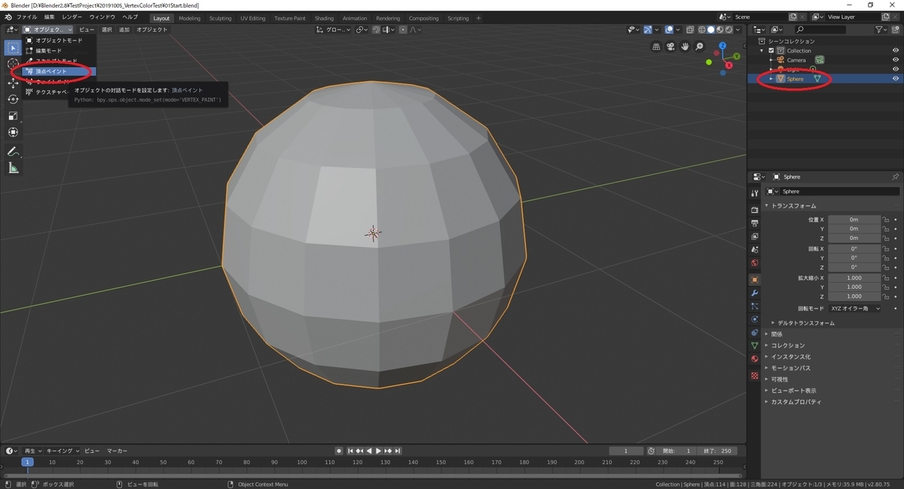904x489 pixels.
Task: Open the レンダー menu
Action: pyautogui.click(x=72, y=17)
